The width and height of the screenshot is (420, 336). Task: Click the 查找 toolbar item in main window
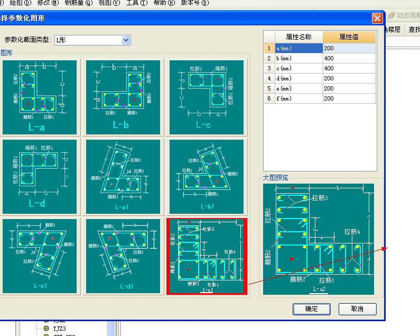pyautogui.click(x=414, y=30)
